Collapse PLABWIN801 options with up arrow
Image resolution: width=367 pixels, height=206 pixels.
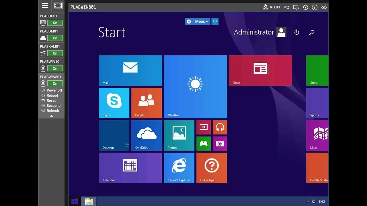52,116
